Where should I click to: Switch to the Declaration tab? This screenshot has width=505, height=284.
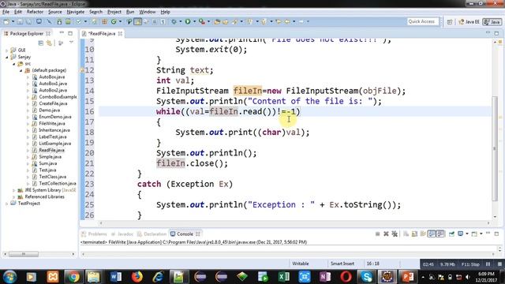[151, 234]
